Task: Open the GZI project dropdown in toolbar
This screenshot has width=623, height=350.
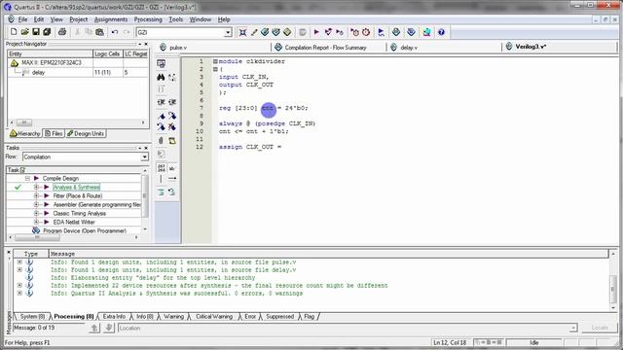Action: pos(228,32)
